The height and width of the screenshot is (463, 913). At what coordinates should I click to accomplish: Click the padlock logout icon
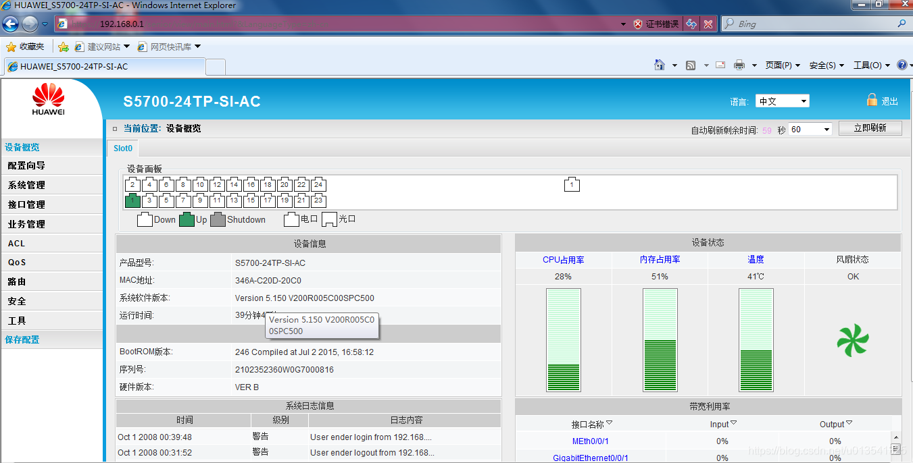coord(872,100)
